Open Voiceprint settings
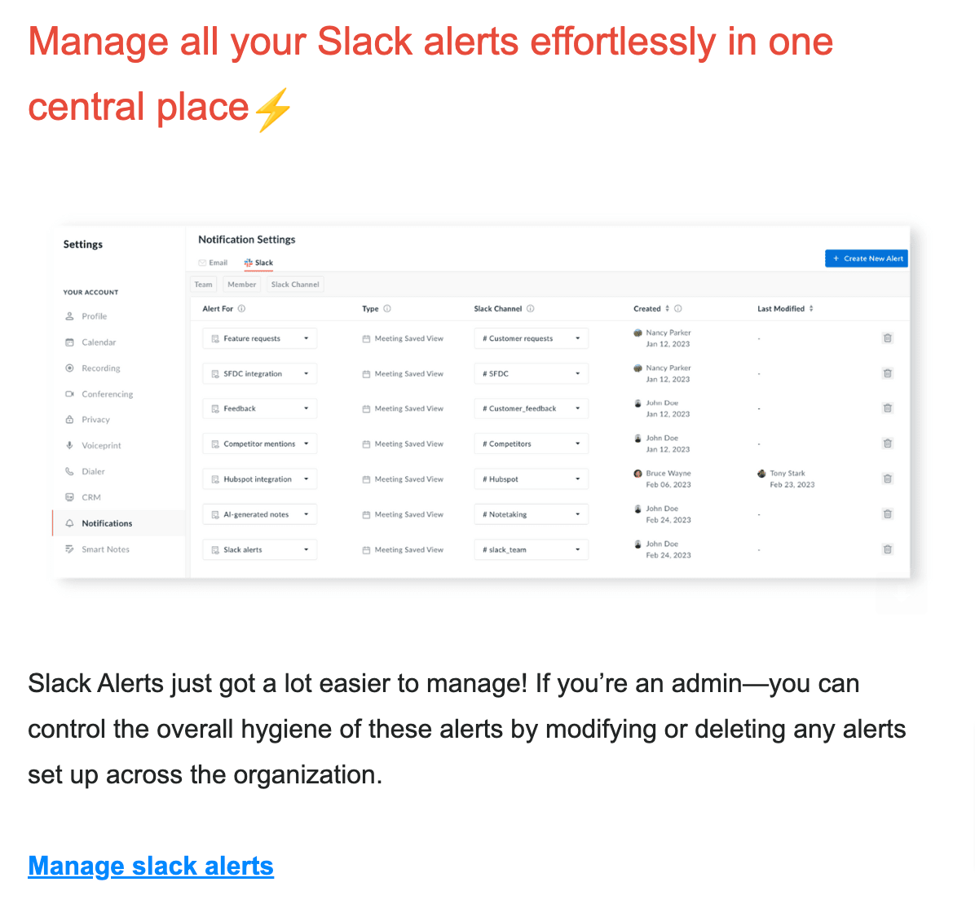This screenshot has height=913, width=975. 70,445
